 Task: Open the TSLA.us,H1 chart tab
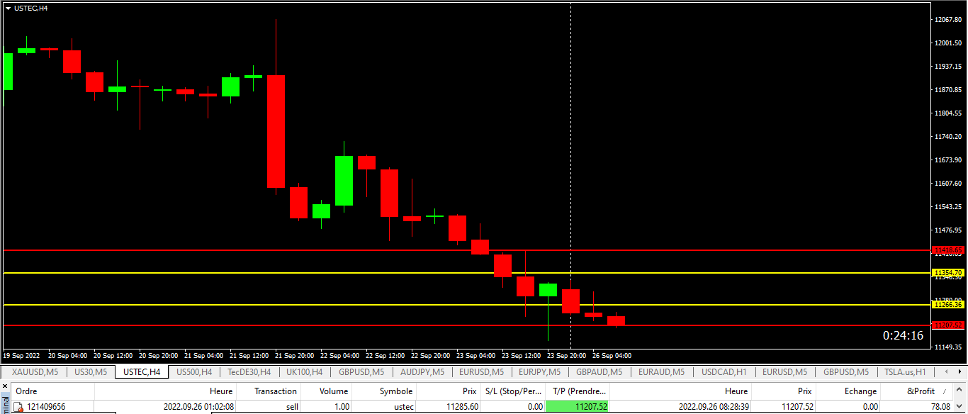pyautogui.click(x=905, y=371)
